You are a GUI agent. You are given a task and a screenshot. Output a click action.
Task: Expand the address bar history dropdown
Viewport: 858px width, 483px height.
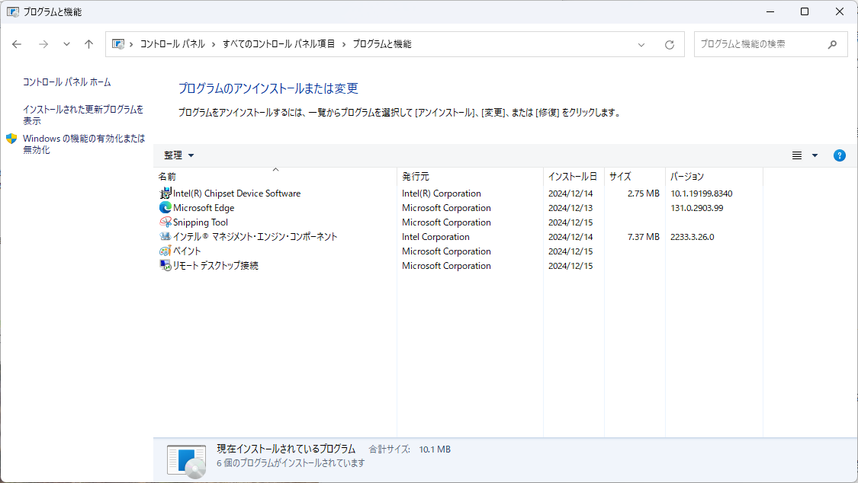(641, 45)
